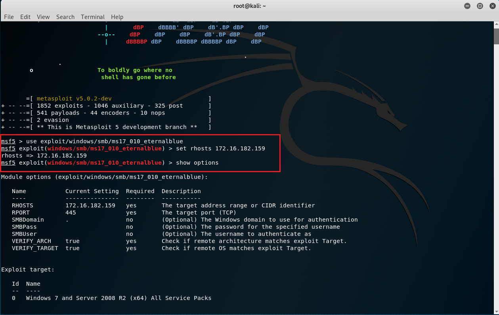Click the 'set rhosts 172.16.182.159' command
The height and width of the screenshot is (315, 499).
[x=220, y=148]
